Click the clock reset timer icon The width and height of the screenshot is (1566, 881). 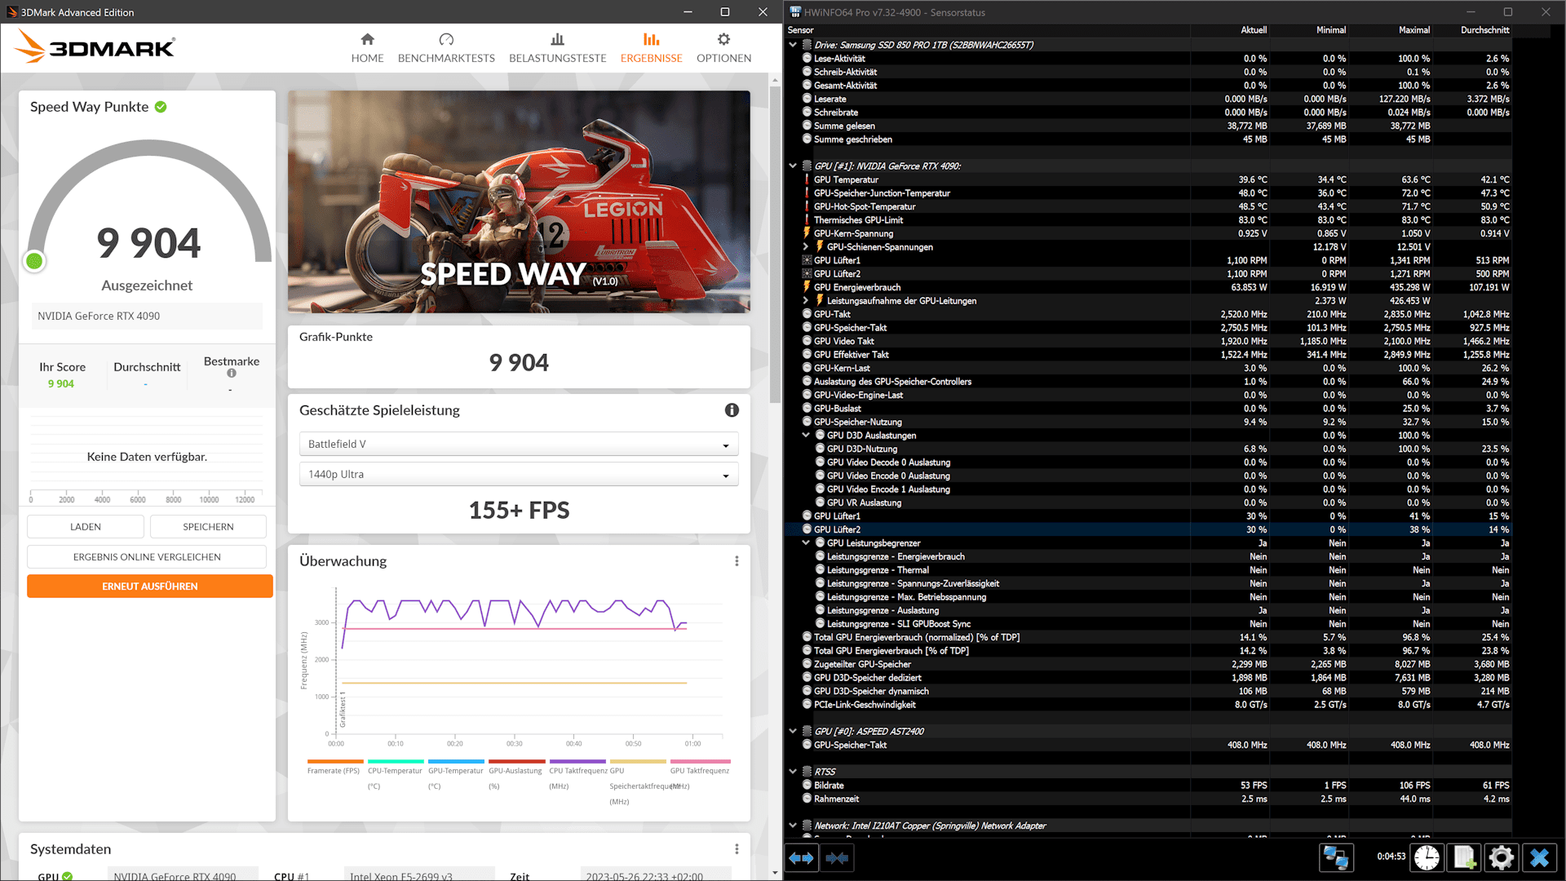[1427, 858]
